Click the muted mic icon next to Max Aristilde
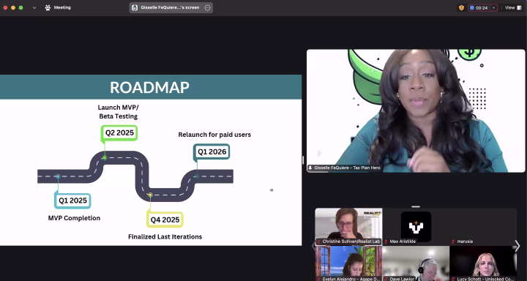The height and width of the screenshot is (281, 527). (x=386, y=241)
